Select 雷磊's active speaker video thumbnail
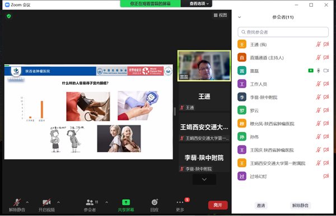Screen dimensions: 336x216 (204, 66)
